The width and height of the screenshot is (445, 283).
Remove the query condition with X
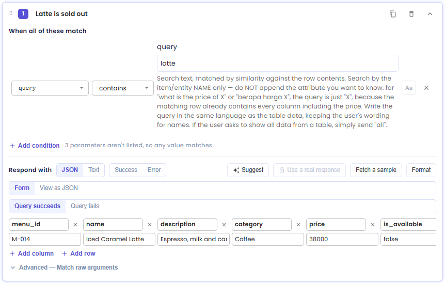click(426, 88)
